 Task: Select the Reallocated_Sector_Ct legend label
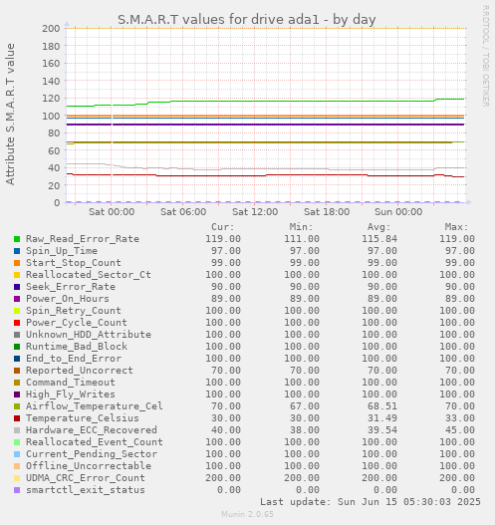(89, 275)
